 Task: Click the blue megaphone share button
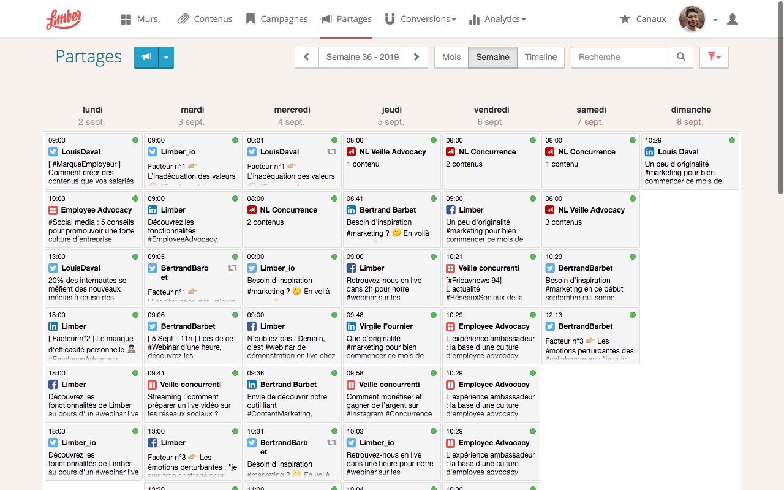click(x=146, y=57)
